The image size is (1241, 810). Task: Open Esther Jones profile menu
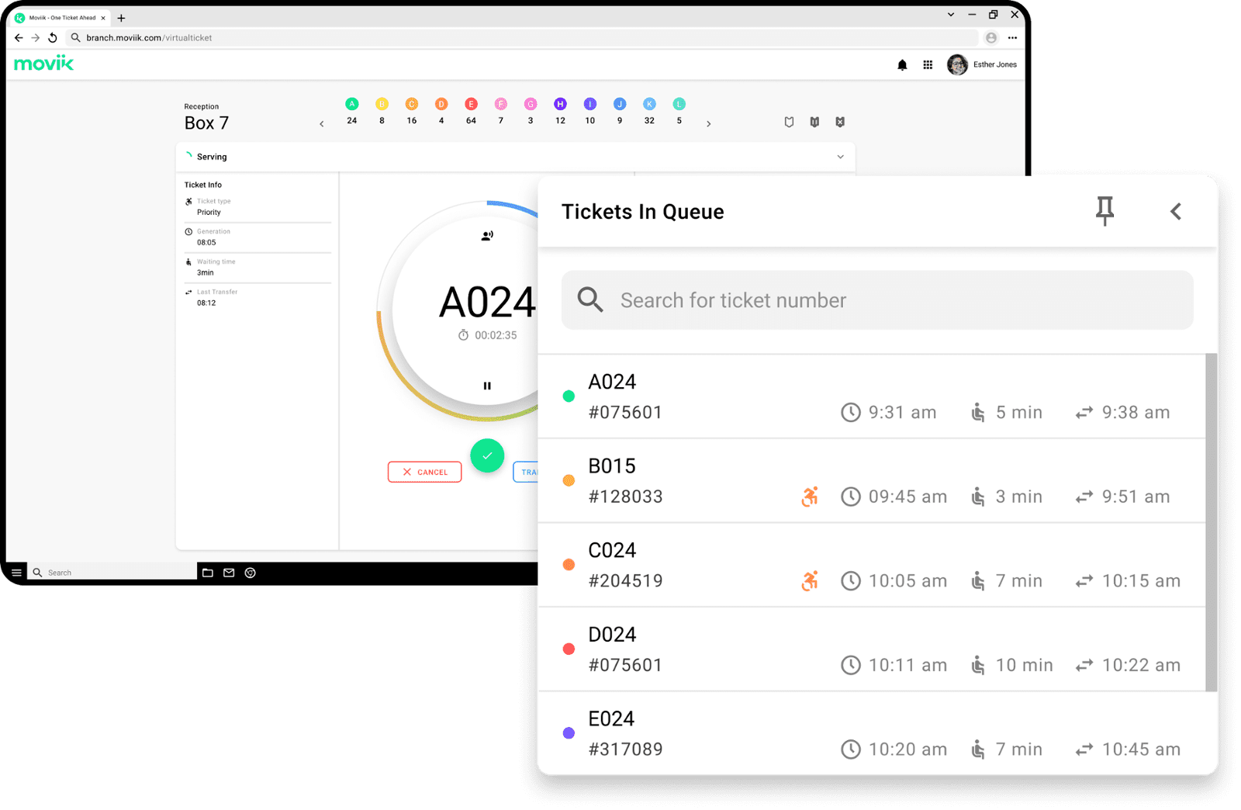(982, 65)
